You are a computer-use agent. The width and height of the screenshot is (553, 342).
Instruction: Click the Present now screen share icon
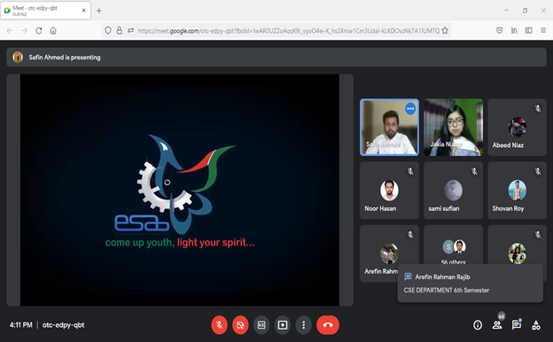283,325
